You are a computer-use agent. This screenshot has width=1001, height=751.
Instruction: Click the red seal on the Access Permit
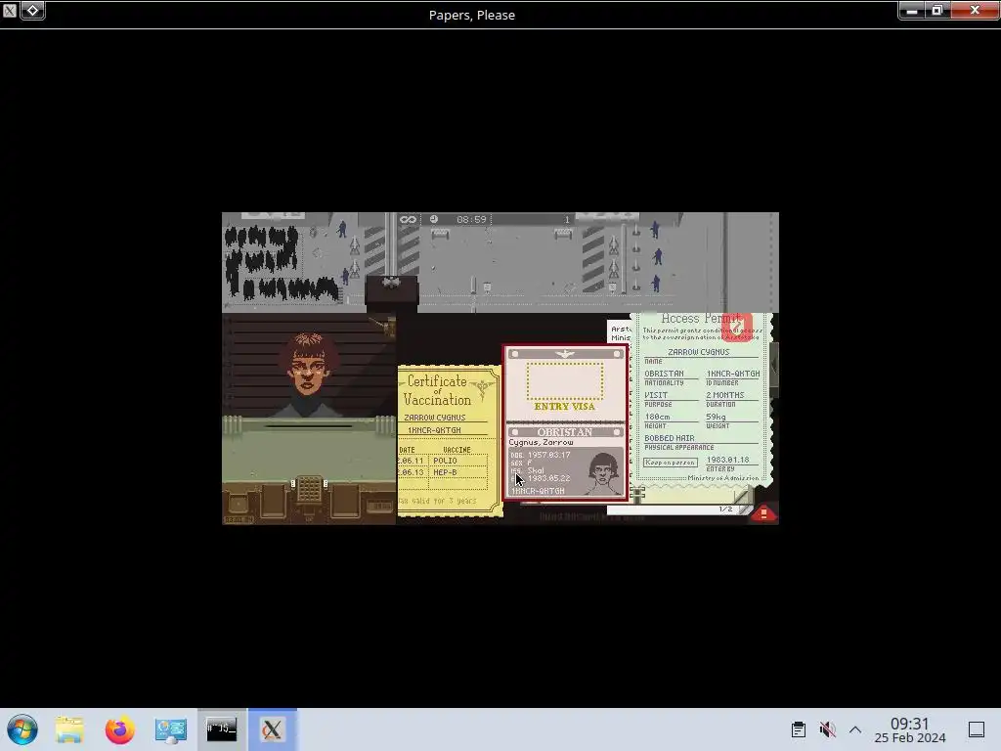coord(737,328)
